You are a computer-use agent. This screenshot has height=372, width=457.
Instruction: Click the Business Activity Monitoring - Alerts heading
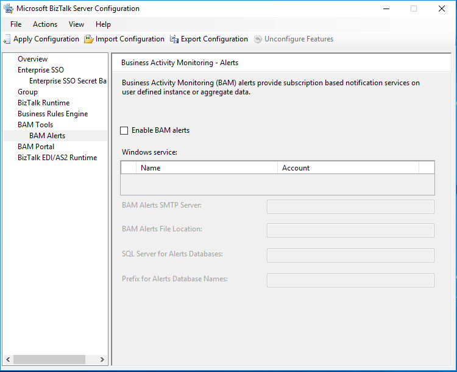(x=180, y=63)
